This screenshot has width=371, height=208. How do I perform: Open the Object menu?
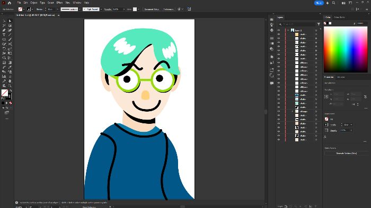coord(34,3)
